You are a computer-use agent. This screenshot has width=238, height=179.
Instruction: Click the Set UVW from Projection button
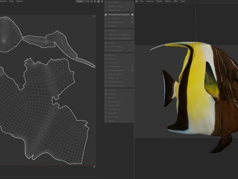(x=119, y=15)
